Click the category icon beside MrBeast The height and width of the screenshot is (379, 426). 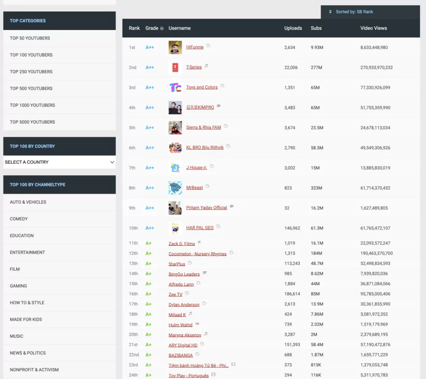click(x=208, y=186)
